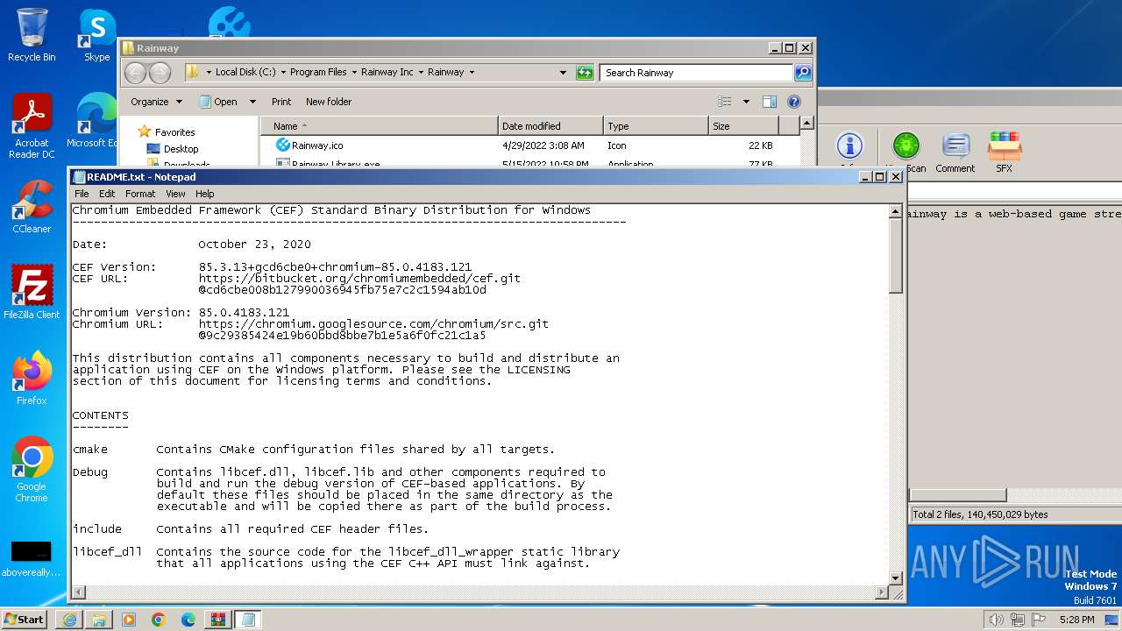Open Windows Explorer taskbar button
Image resolution: width=1122 pixels, height=631 pixels.
click(99, 620)
